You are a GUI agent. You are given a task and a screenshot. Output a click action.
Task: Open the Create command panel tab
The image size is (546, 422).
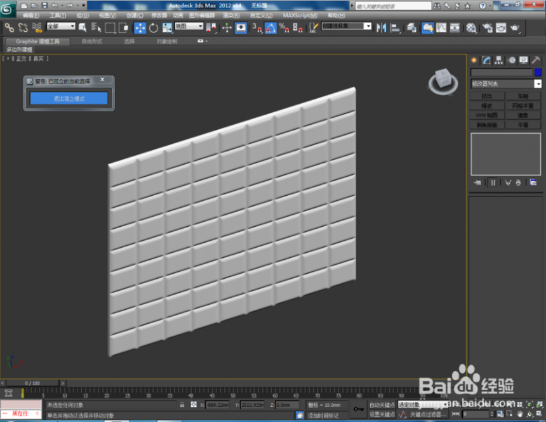(x=474, y=60)
